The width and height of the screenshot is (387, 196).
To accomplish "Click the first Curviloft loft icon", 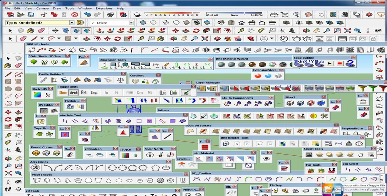I will [x=135, y=81].
